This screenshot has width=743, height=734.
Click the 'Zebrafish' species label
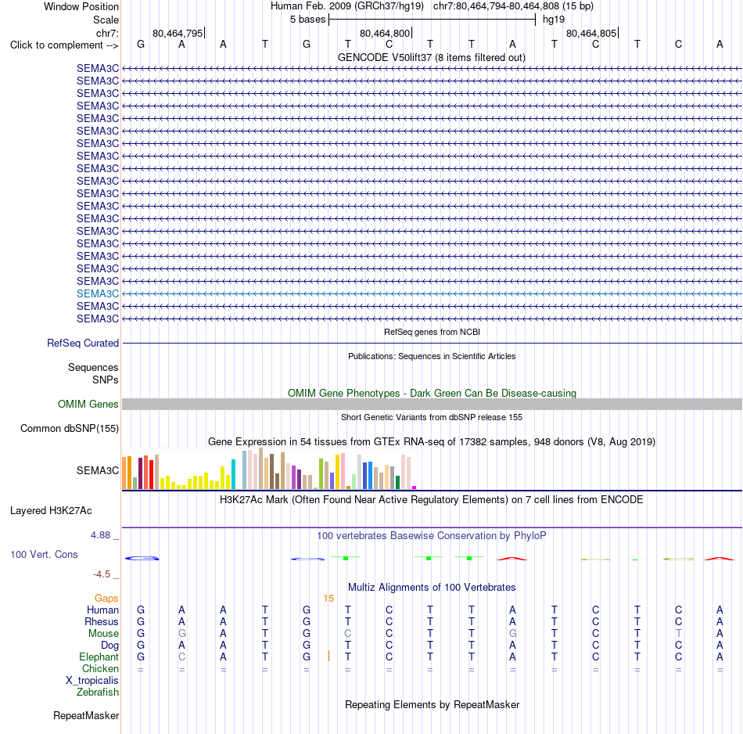(x=98, y=693)
